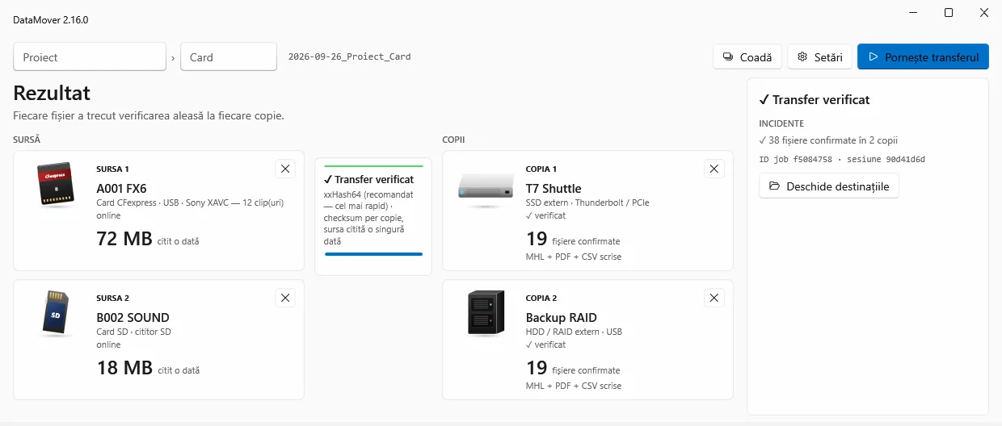Click the queue icon in Coadă
Viewport: 1002px width, 426px height.
click(728, 57)
